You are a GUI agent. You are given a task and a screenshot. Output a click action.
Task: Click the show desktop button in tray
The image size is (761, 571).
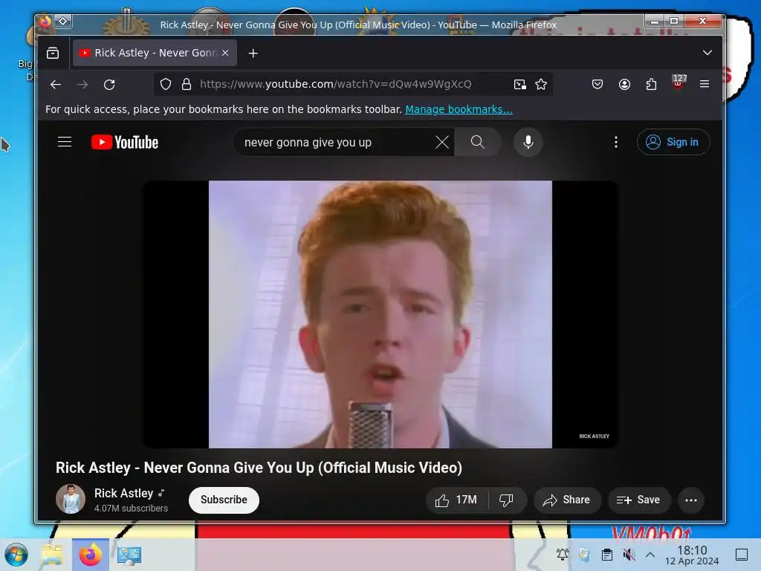[742, 555]
